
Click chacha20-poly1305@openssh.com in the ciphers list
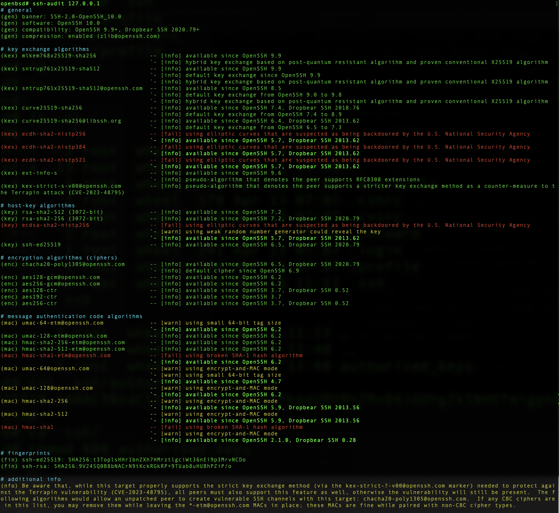click(x=73, y=264)
